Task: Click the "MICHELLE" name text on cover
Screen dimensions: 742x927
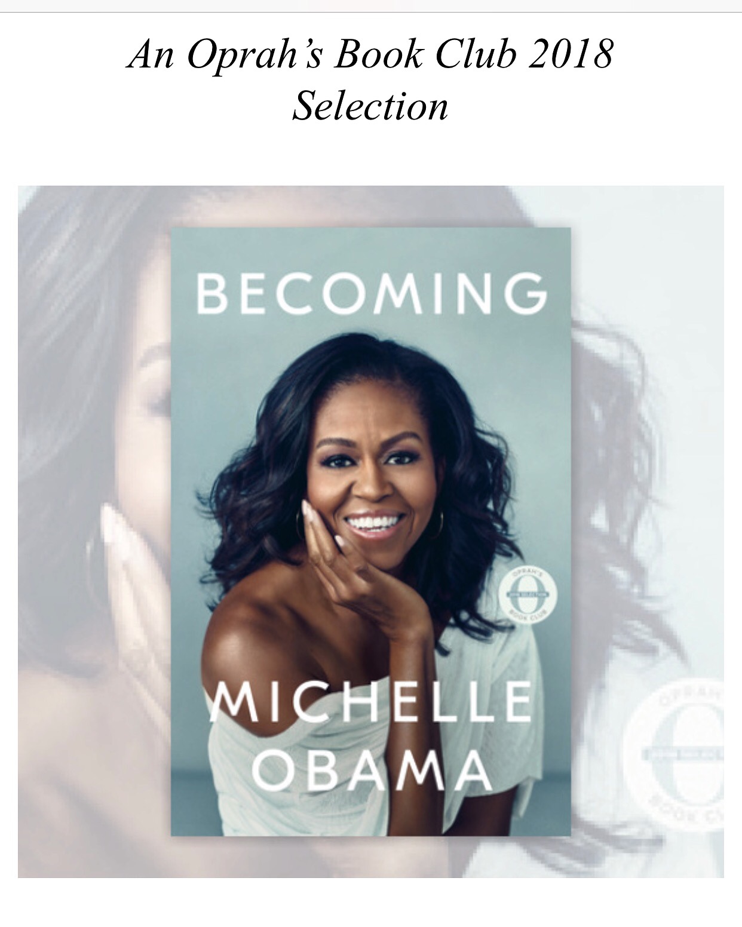Action: coord(372,701)
